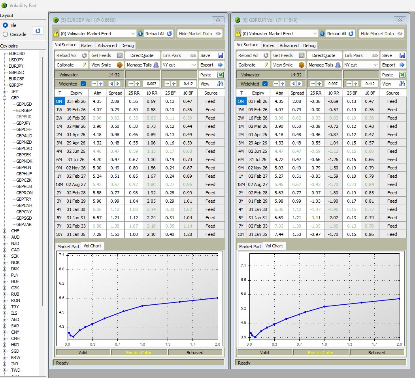The width and height of the screenshot is (415, 378).
Task: Select the Cascade layout radio button
Action: (x=6, y=34)
